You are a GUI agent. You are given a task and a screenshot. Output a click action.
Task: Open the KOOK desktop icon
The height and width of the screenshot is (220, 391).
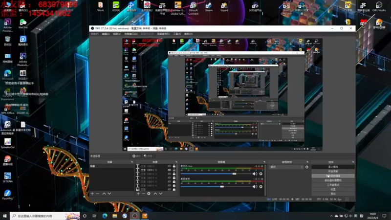(x=116, y=7)
